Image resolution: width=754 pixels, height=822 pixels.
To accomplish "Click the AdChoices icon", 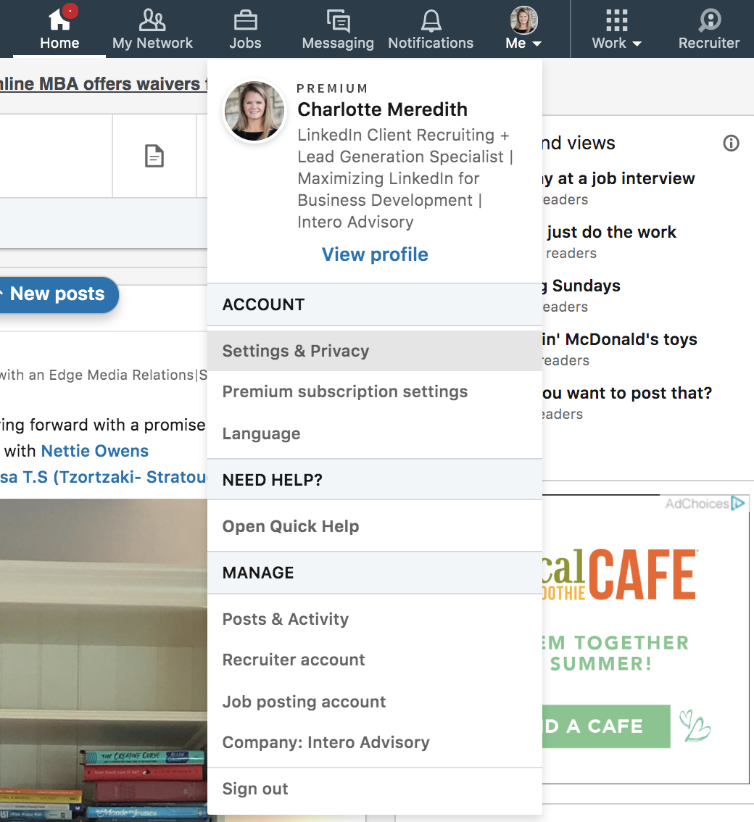I will (x=738, y=503).
